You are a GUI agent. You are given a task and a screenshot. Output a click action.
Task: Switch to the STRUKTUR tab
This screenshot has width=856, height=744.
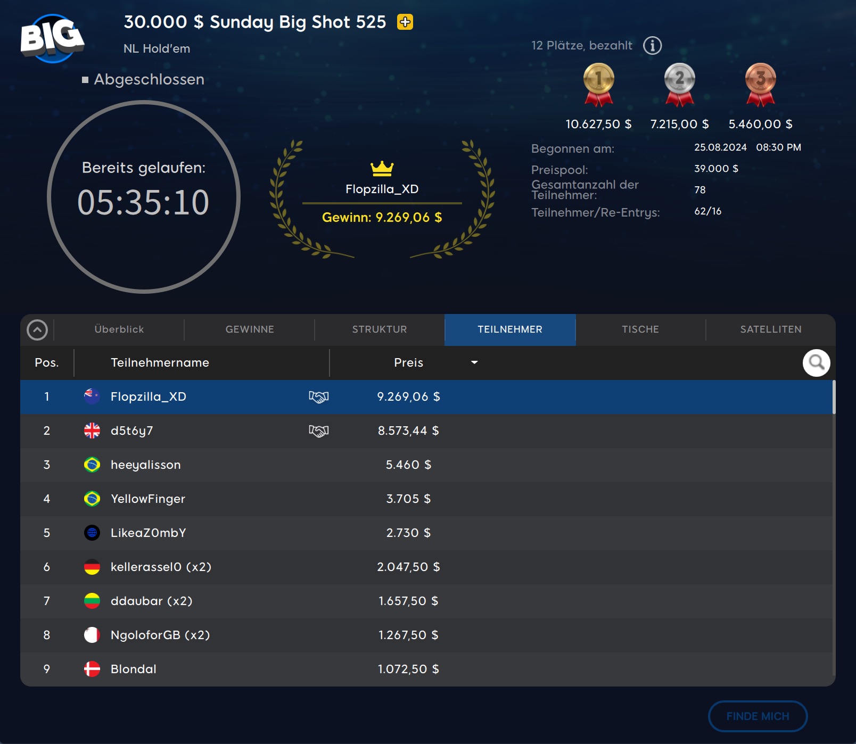(380, 330)
